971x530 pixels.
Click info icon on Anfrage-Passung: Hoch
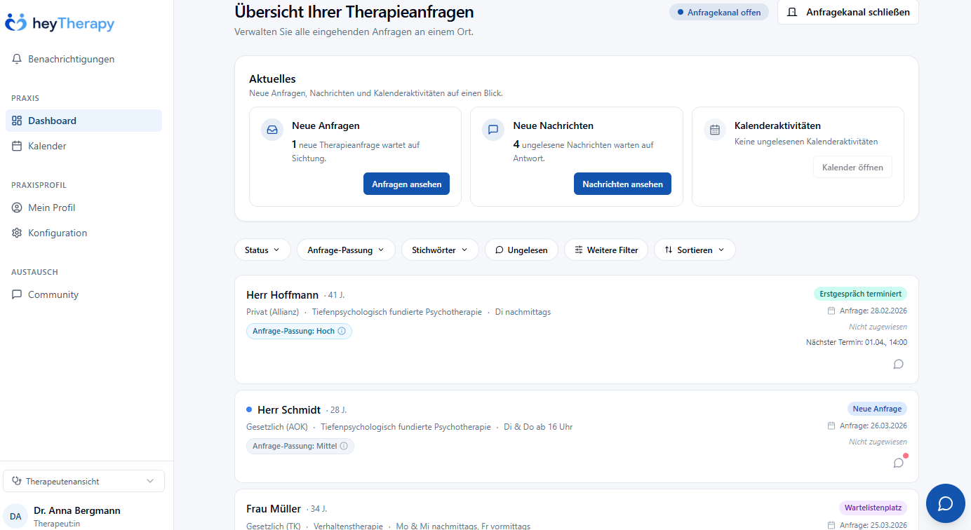click(342, 331)
